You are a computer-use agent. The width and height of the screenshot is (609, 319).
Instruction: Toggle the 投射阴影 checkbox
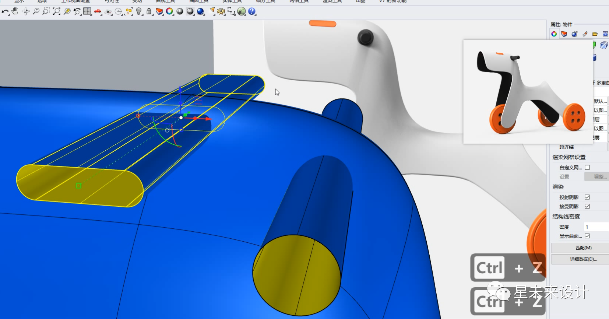(x=587, y=197)
